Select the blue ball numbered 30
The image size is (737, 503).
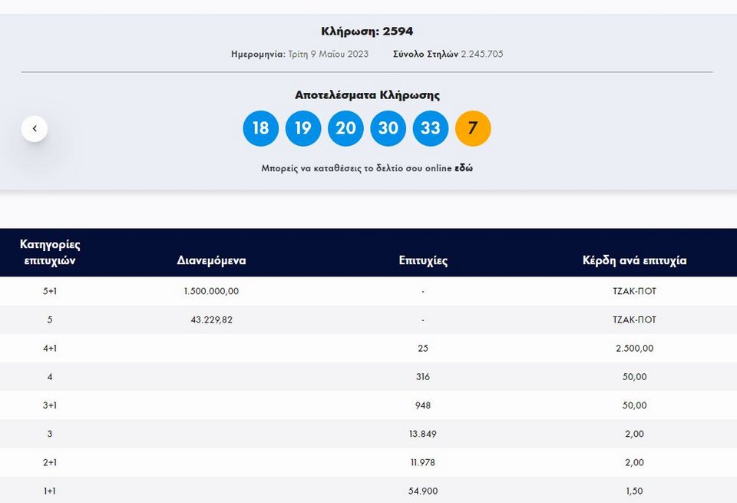pyautogui.click(x=388, y=128)
